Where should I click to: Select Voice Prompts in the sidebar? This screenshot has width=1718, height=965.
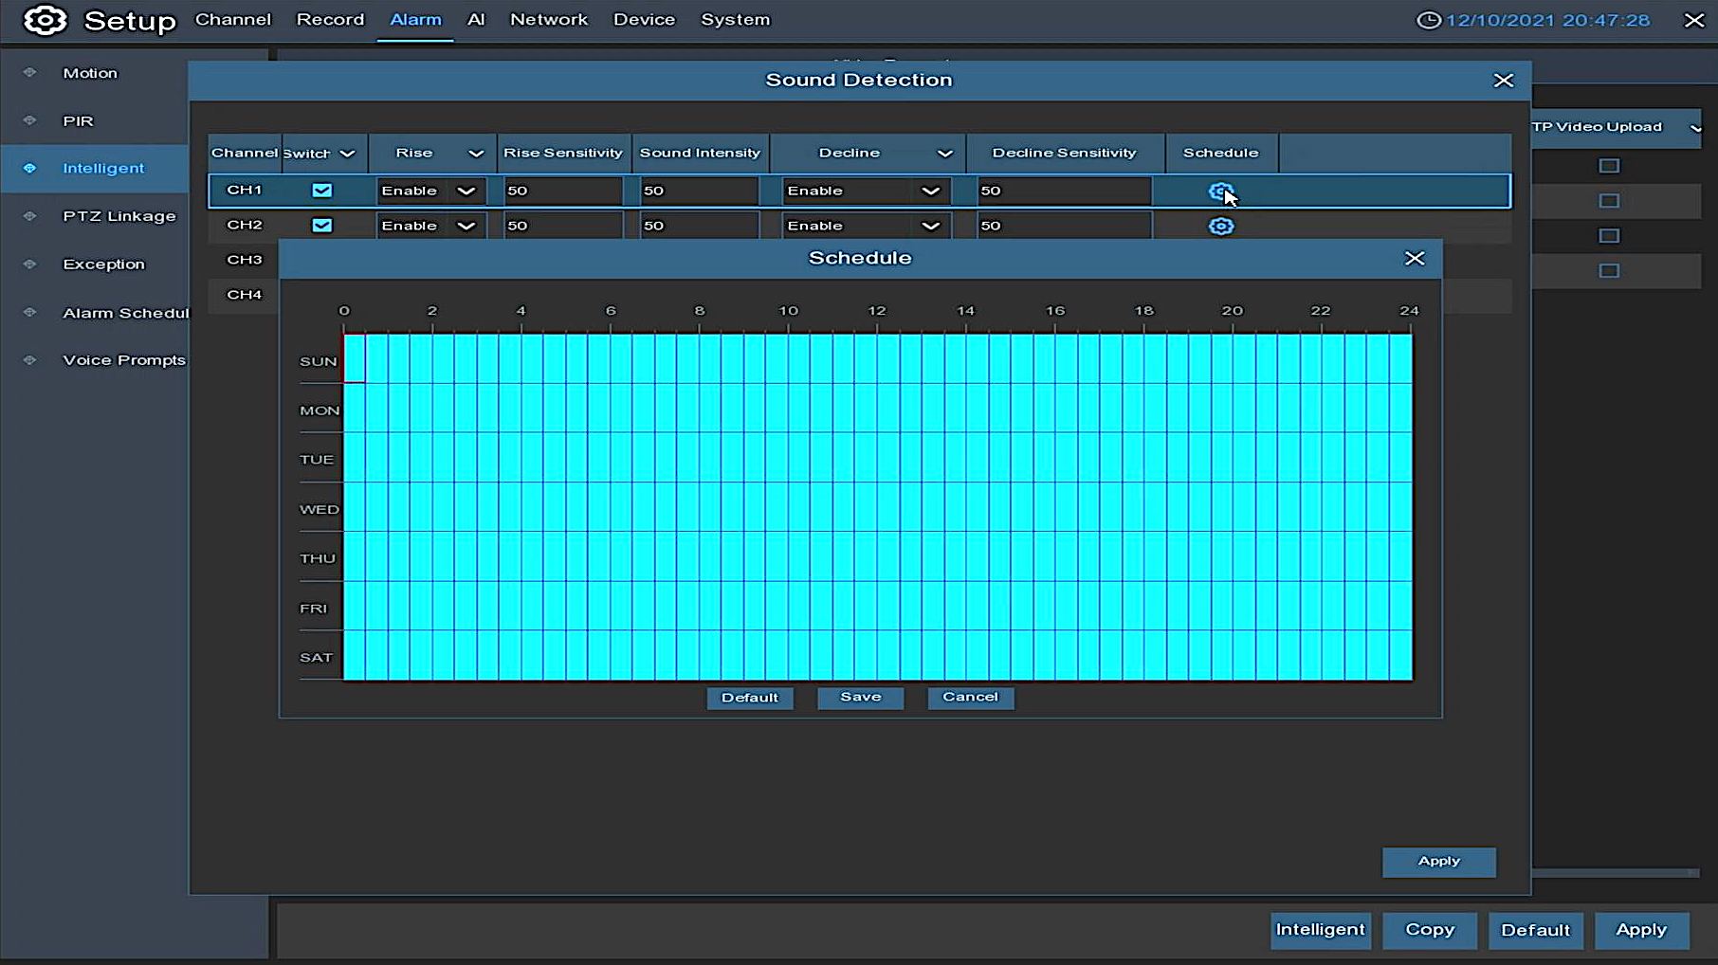(x=124, y=360)
